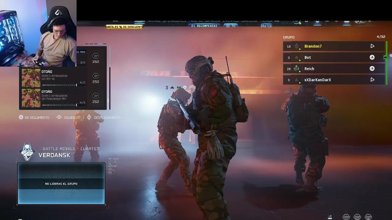Click the XP icon of the Peacekeeper MK1 challenge
Viewport: 392px width, 220px height.
[96, 96]
